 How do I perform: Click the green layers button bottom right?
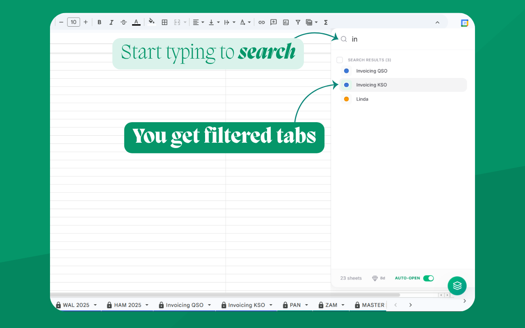457,285
